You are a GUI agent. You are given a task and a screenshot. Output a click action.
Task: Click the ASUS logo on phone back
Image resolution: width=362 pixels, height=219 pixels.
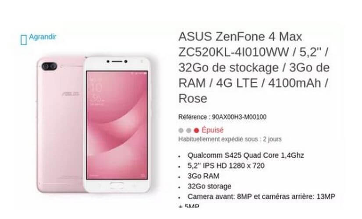point(71,94)
